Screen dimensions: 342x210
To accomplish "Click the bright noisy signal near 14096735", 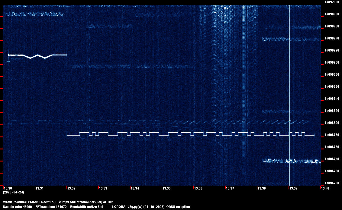I will click(292, 161).
